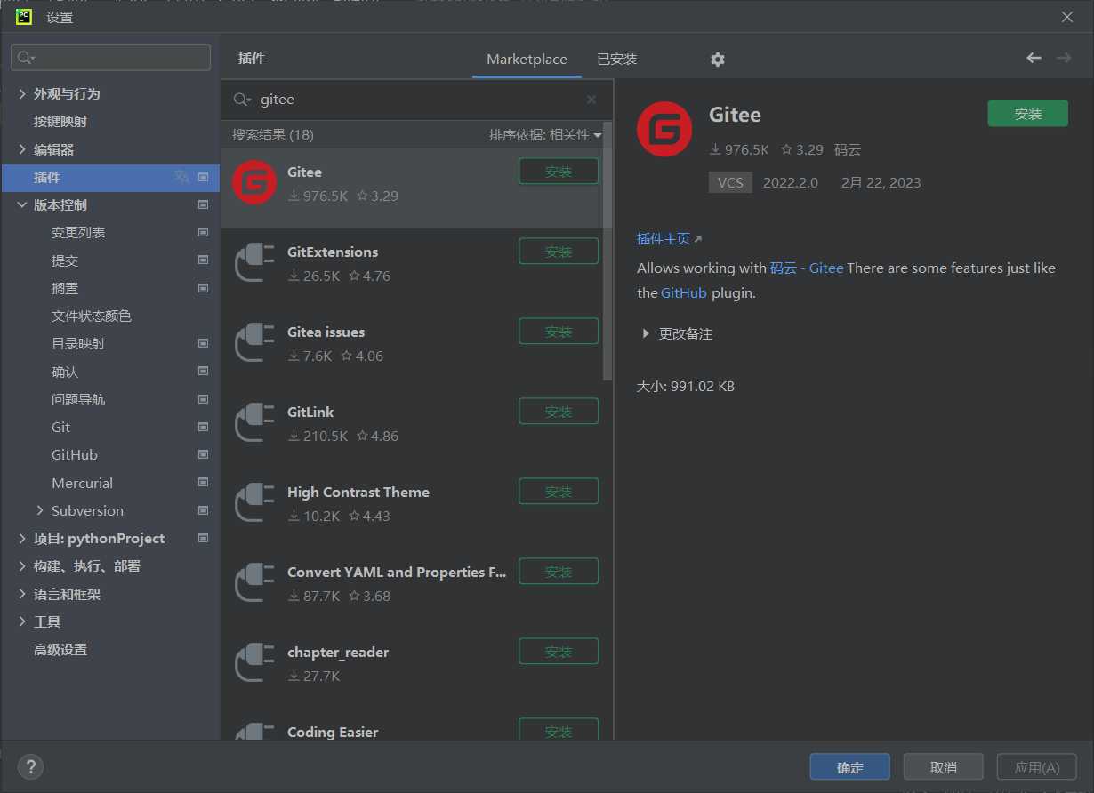Viewport: 1094px width, 793px height.
Task: Click the plugin list vertical scrollbar
Action: point(607,251)
